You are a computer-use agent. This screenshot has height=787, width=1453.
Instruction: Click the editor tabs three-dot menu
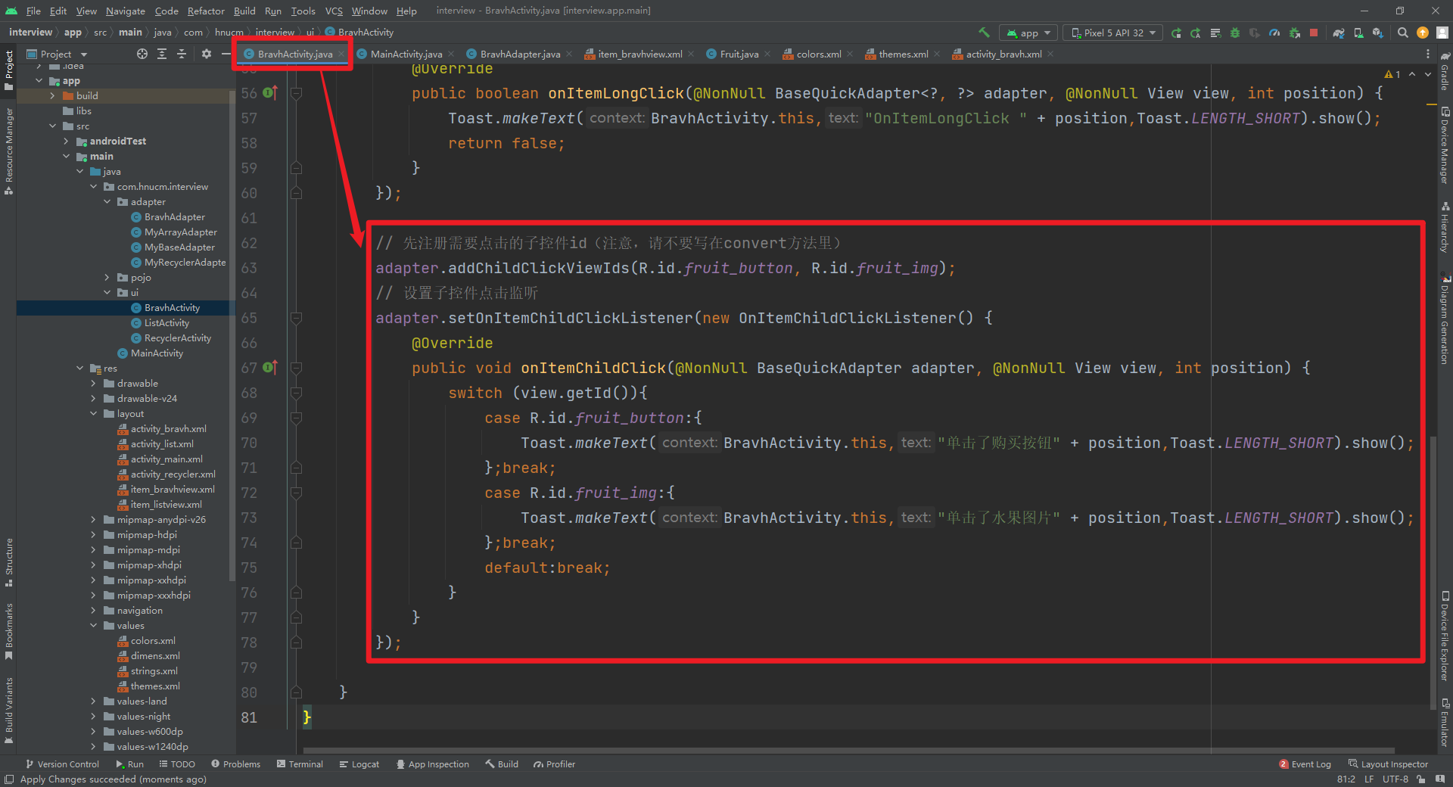point(1428,54)
